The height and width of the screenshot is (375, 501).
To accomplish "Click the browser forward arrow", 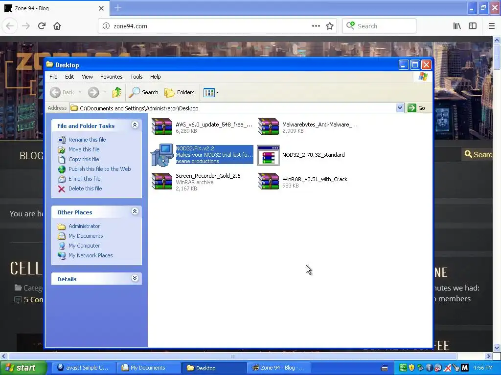I will point(26,26).
